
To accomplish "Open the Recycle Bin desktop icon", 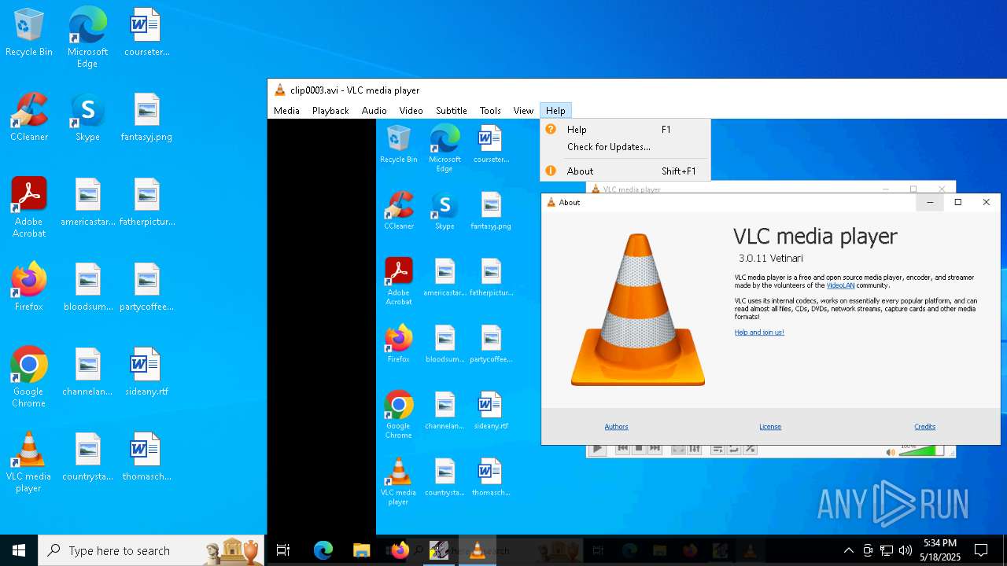I will click(29, 33).
